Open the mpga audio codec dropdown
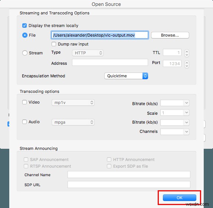 (73, 122)
